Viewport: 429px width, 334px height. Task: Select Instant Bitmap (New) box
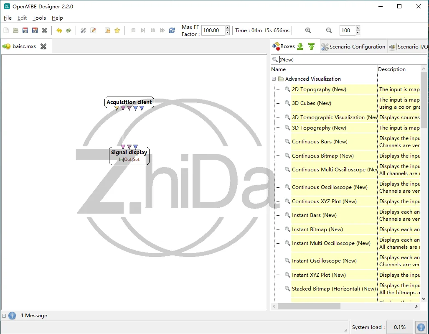[317, 229]
